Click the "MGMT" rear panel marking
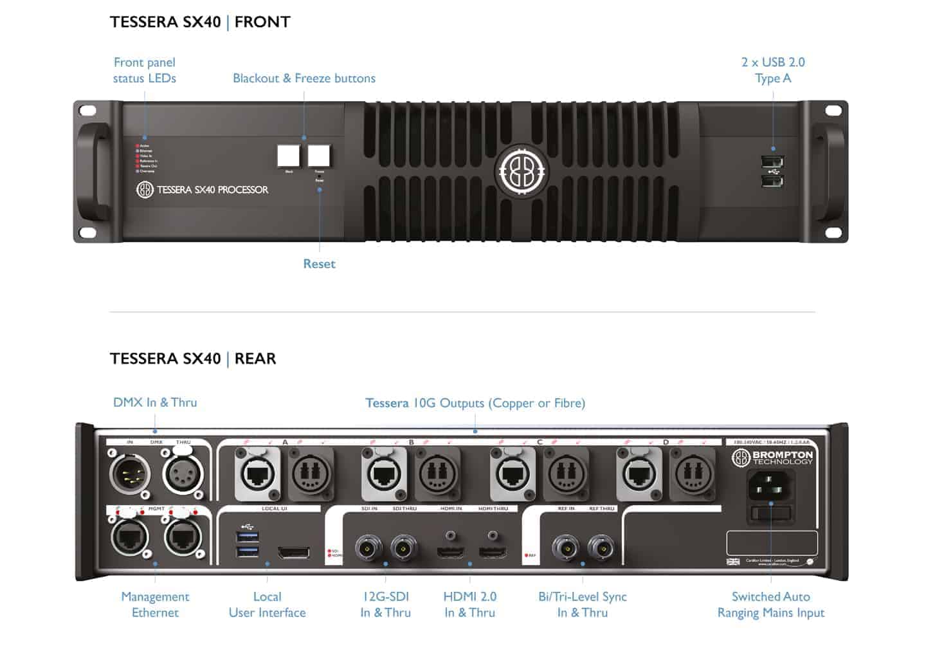Viewport: 926px width, 662px height. pyautogui.click(x=157, y=509)
